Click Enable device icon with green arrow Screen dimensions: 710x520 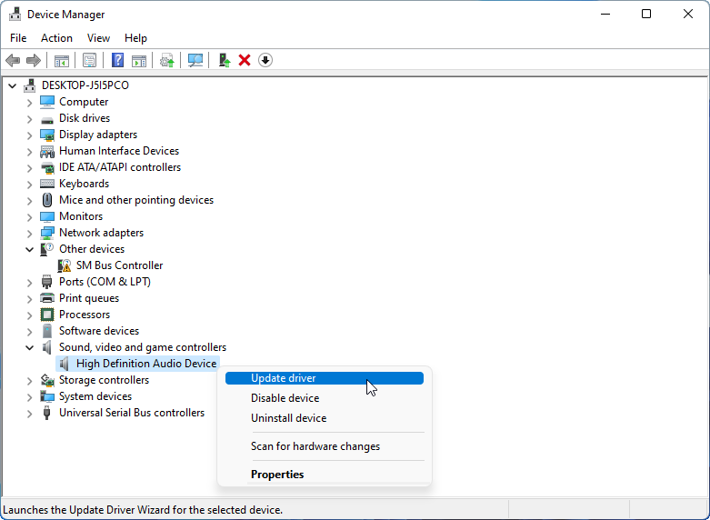pyautogui.click(x=225, y=60)
